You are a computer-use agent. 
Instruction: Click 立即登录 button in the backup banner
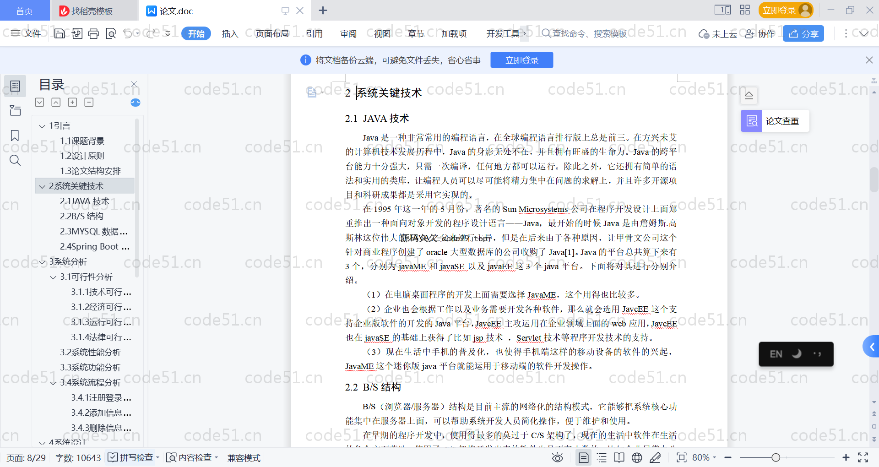(x=521, y=60)
